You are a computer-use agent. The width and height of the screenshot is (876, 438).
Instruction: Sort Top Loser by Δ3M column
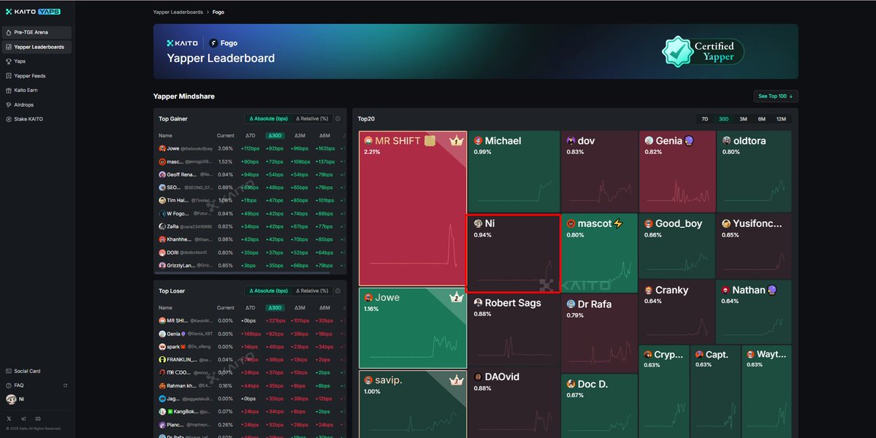[x=300, y=307]
